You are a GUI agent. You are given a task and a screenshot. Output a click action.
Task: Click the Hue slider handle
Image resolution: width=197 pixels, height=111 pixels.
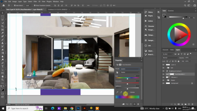click(x=127, y=79)
